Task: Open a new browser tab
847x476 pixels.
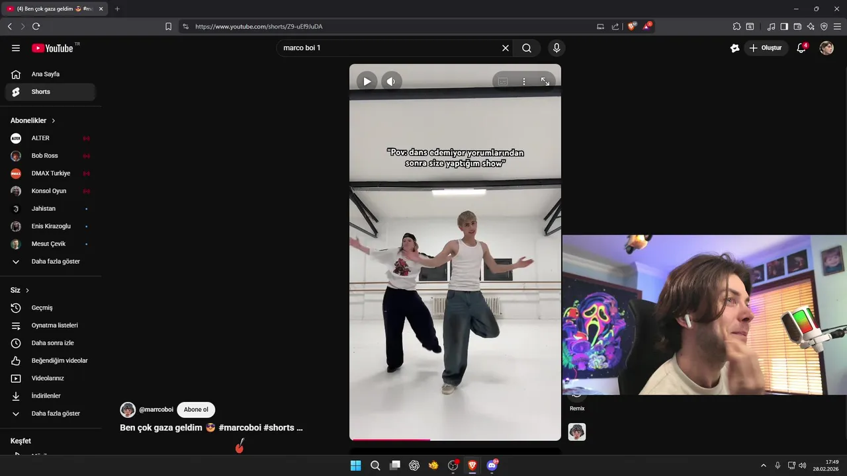Action: 117,9
